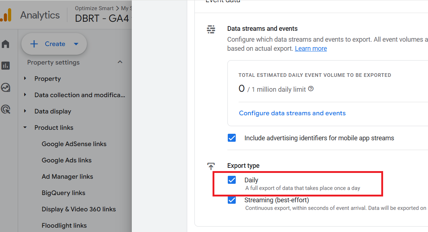
Task: Click Configure data streams and events link
Action: 292,113
